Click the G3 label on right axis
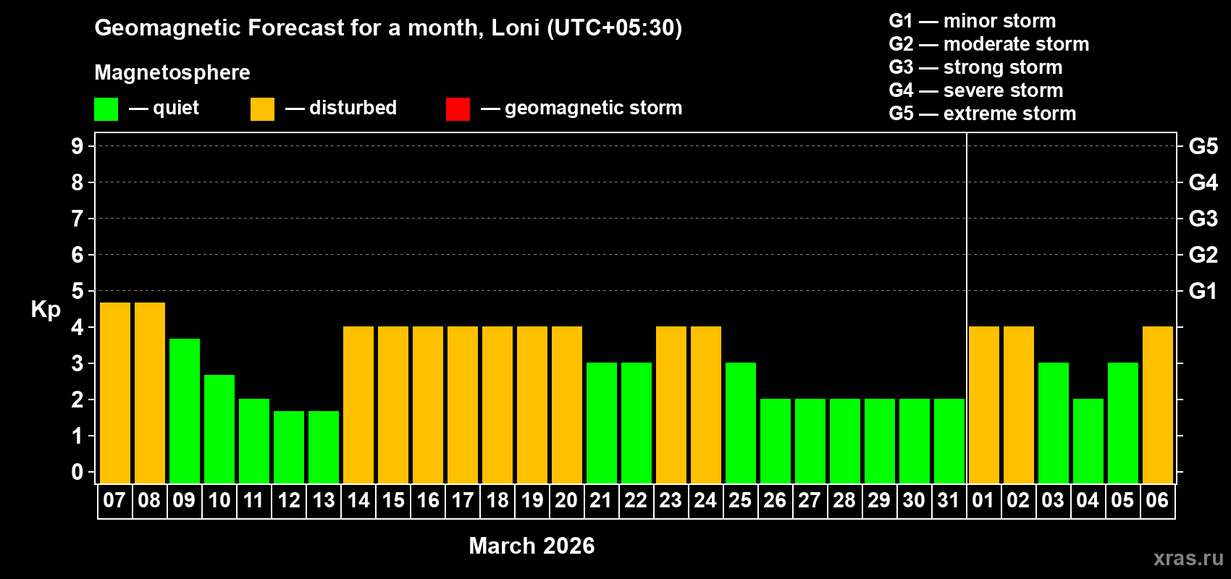This screenshot has height=579, width=1231. [x=1203, y=219]
